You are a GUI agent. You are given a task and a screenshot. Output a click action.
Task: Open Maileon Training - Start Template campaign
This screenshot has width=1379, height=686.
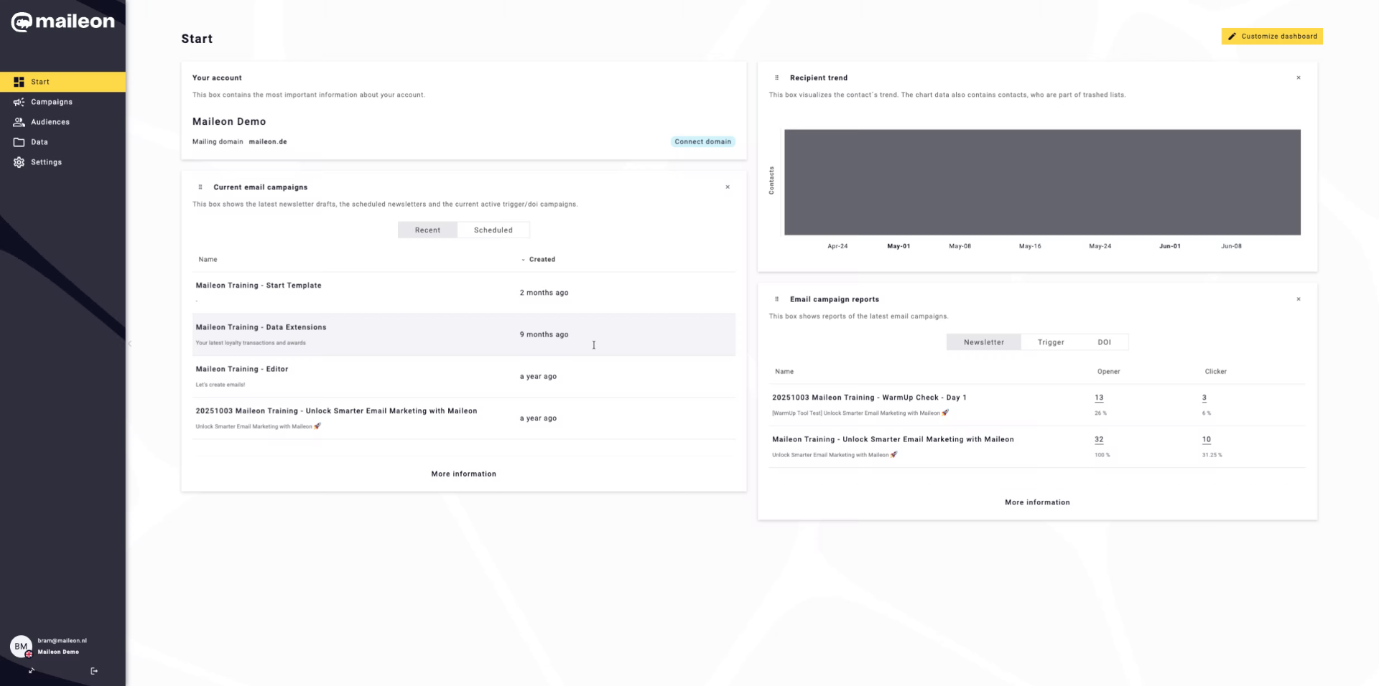tap(259, 286)
